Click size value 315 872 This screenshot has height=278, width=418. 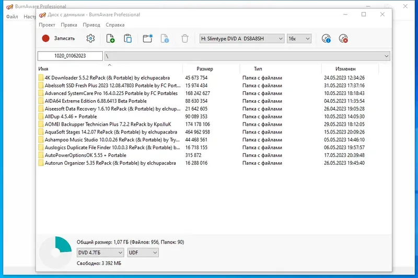point(193,155)
